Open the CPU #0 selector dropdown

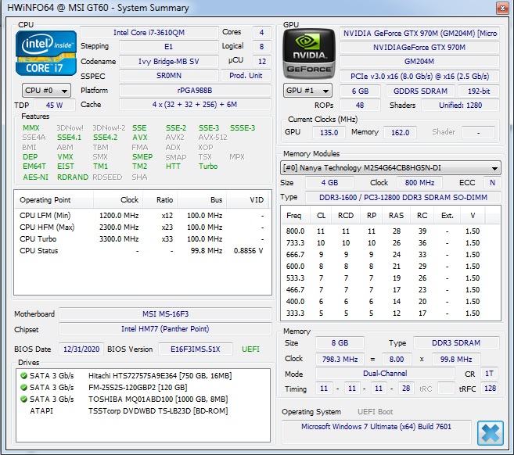tap(46, 91)
